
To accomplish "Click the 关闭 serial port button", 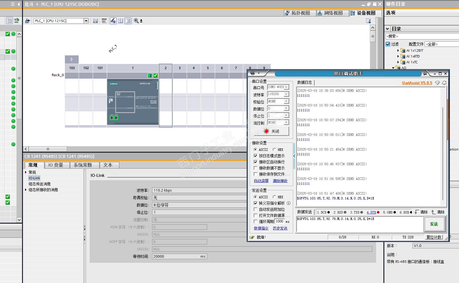I will coord(271,131).
